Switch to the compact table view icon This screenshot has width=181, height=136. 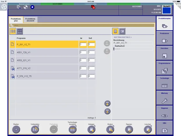click(20, 31)
